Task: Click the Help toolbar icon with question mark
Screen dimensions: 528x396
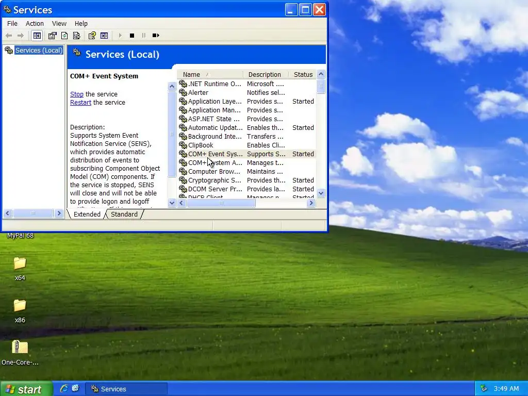Action: click(92, 36)
